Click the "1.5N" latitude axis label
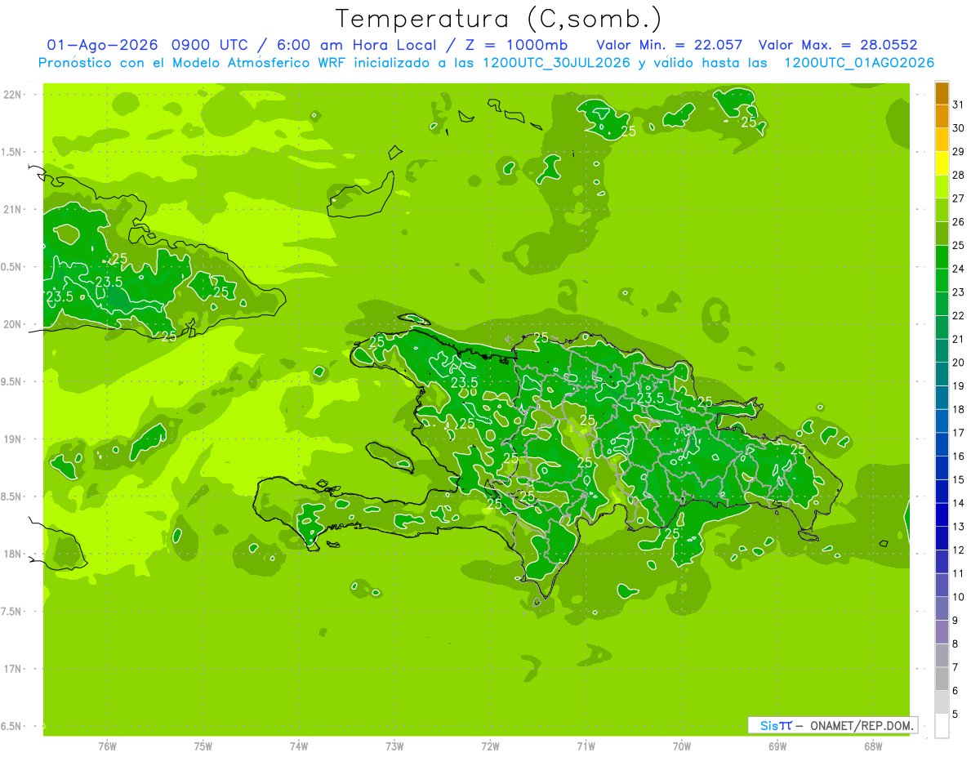Viewport: 980px width, 757px height. [12, 152]
